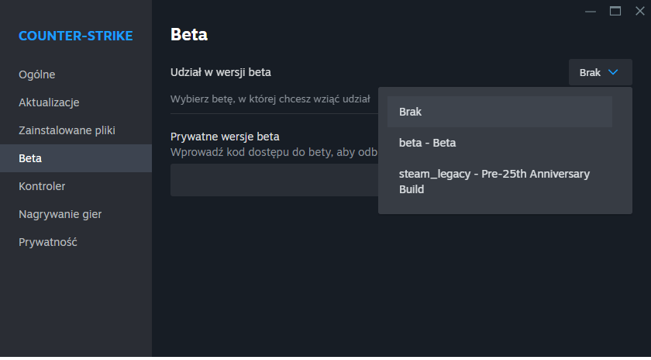The height and width of the screenshot is (360, 651).
Task: Click the Beta page heading
Action: pos(189,35)
